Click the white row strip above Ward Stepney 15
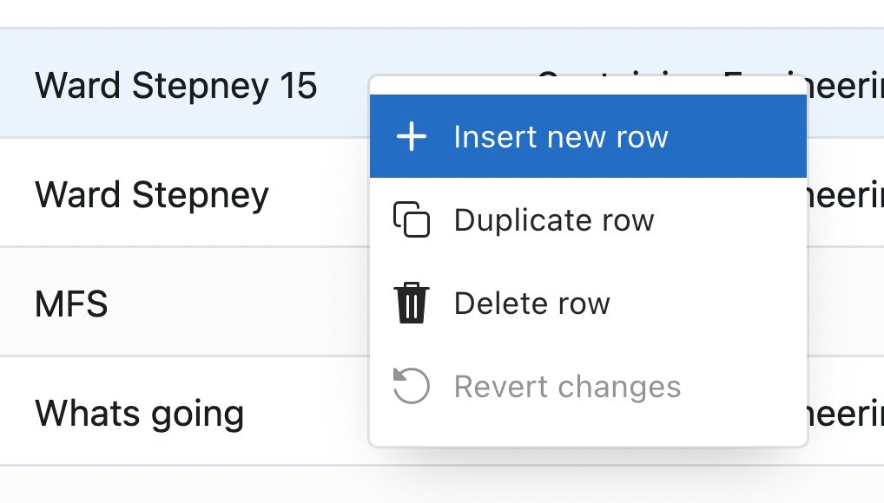The image size is (884, 503). point(434,13)
